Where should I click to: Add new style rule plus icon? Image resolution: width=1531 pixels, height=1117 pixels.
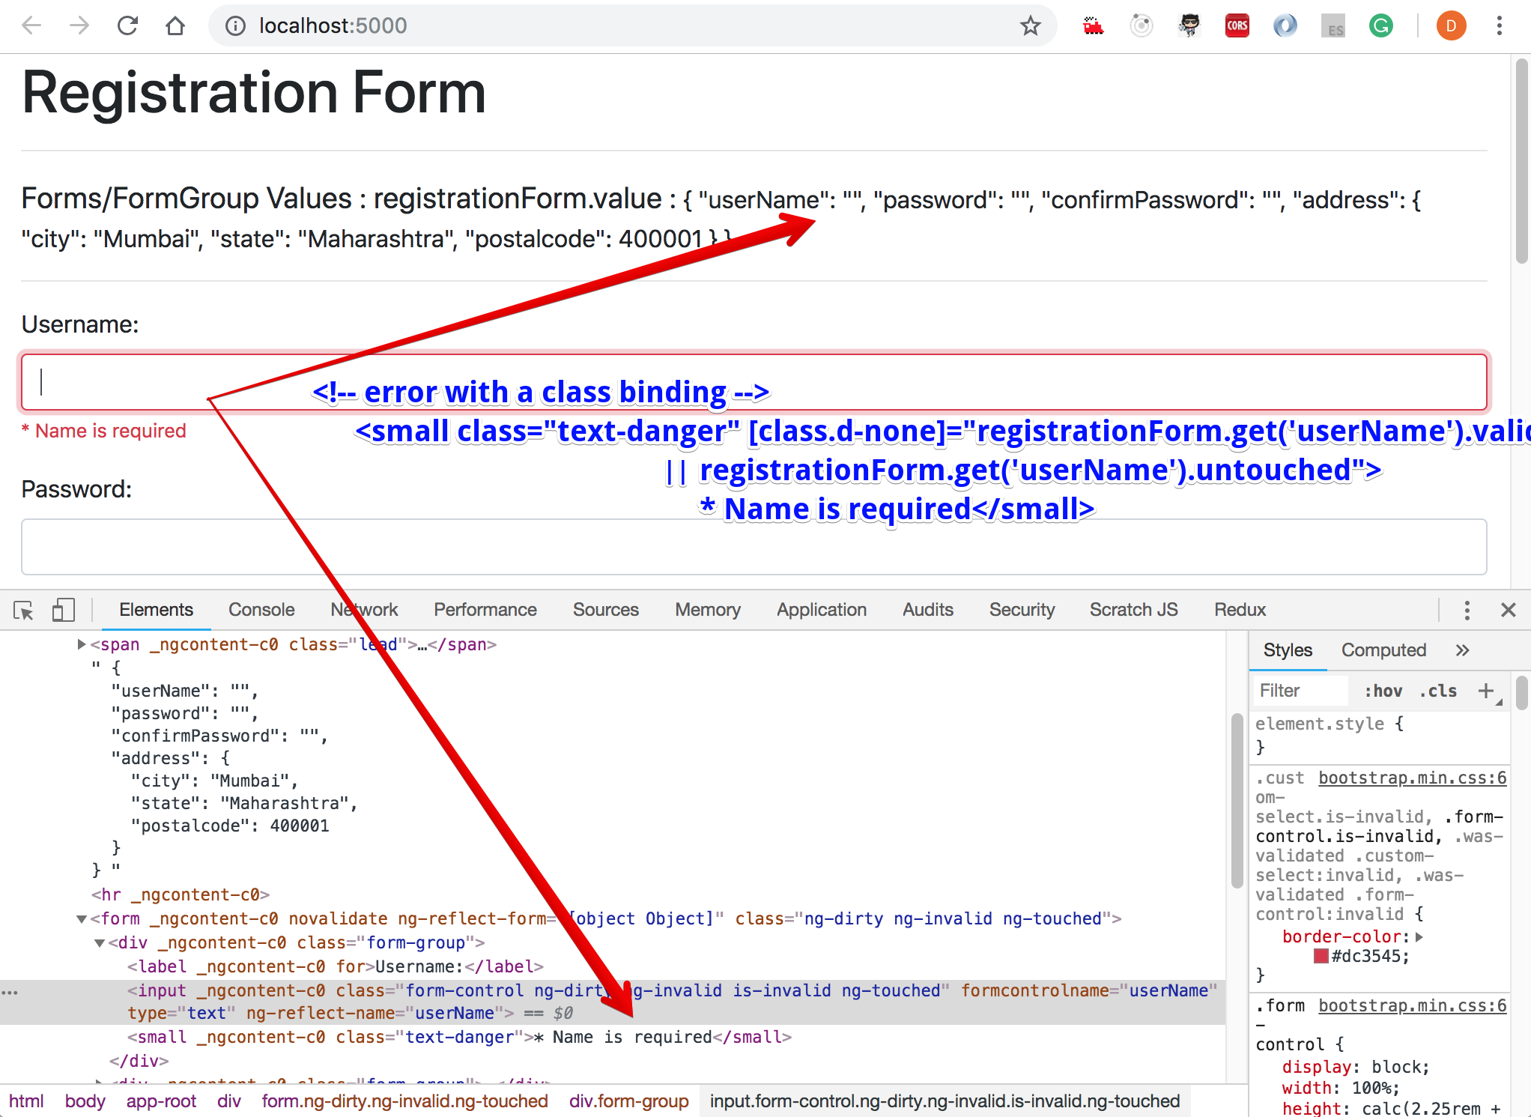[x=1486, y=691]
